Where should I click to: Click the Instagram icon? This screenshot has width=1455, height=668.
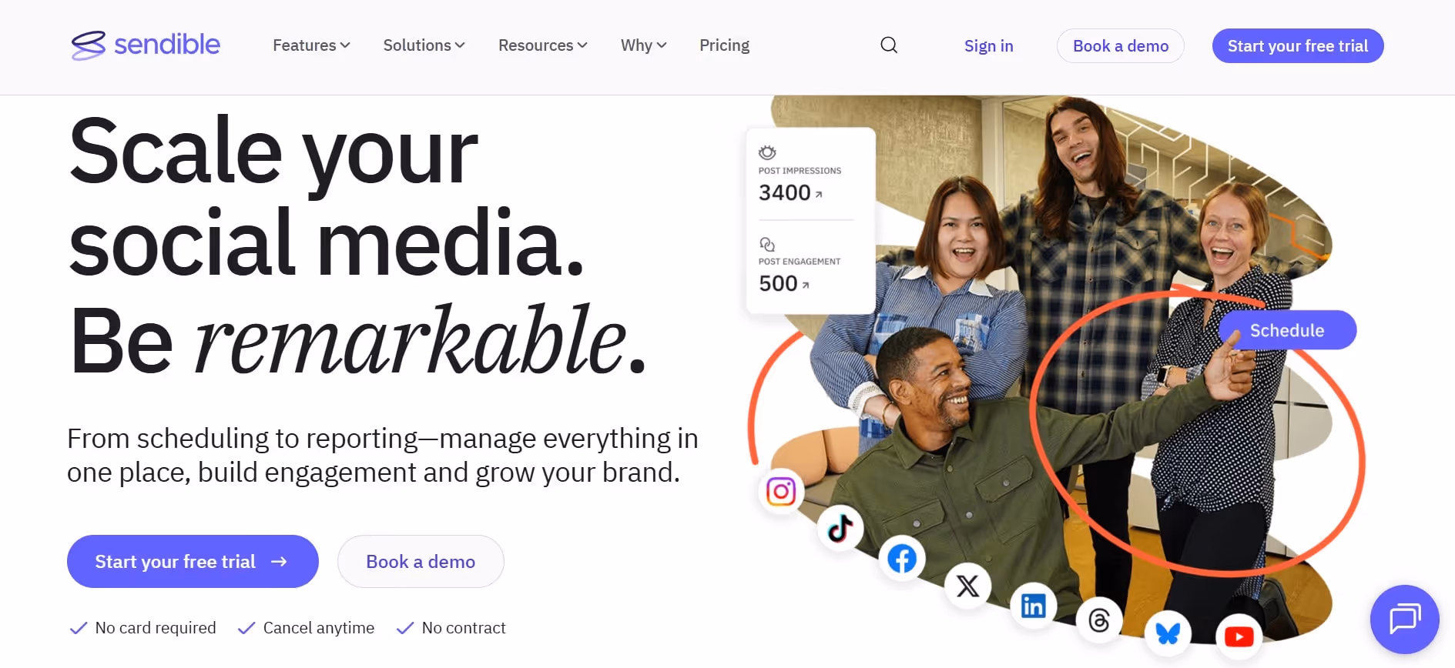click(781, 491)
